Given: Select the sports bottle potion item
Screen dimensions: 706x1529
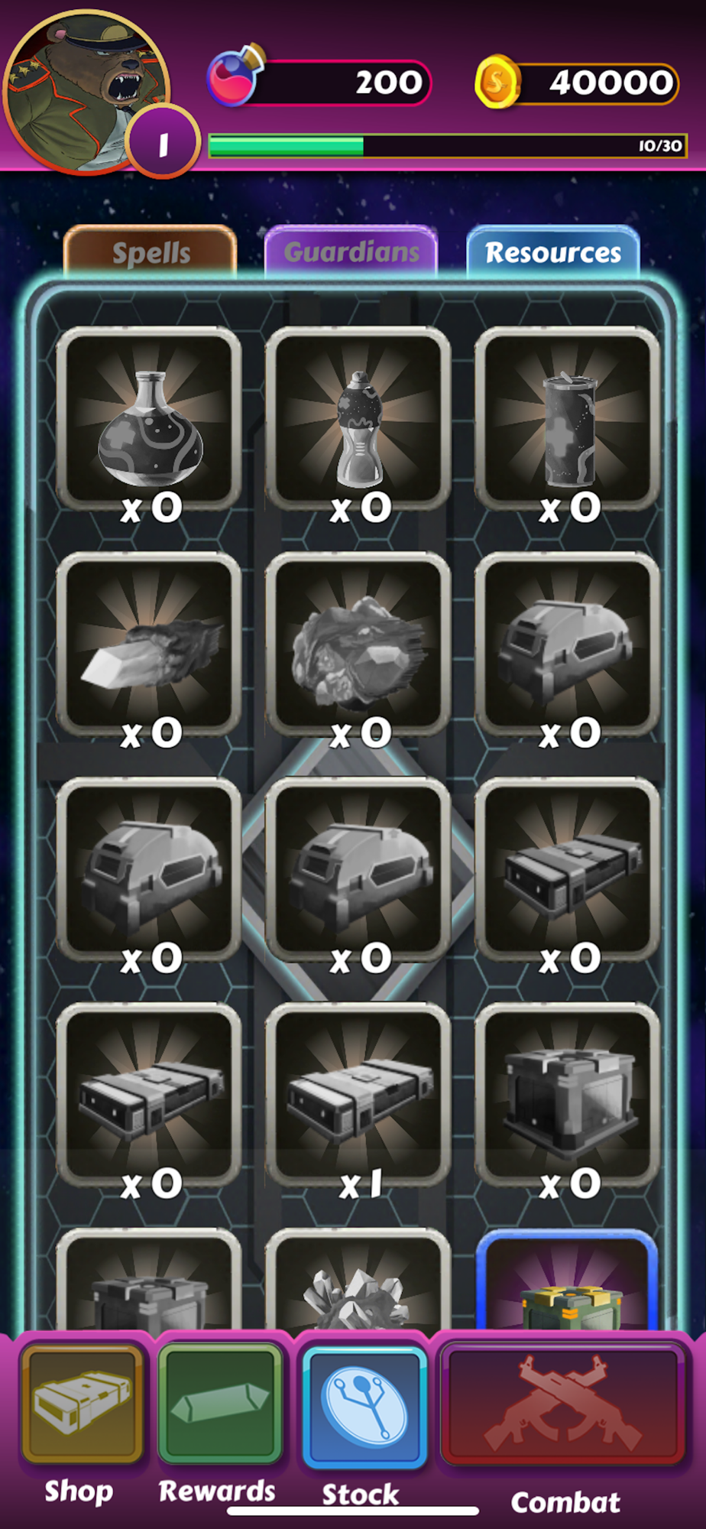Looking at the screenshot, I should (358, 419).
